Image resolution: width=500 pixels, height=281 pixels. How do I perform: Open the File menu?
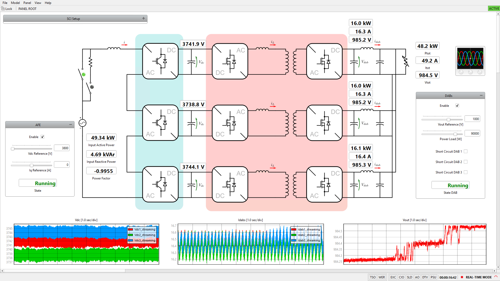[5, 3]
